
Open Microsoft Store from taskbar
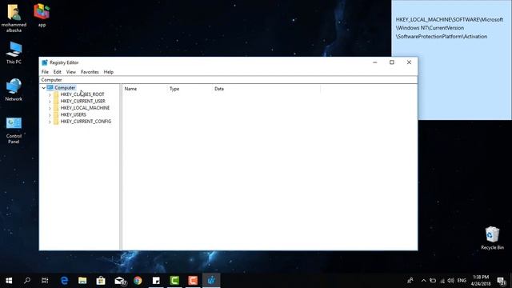(x=101, y=280)
